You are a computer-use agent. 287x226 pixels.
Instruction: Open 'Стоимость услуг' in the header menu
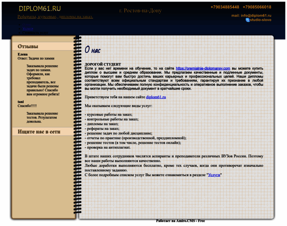click(x=35, y=33)
